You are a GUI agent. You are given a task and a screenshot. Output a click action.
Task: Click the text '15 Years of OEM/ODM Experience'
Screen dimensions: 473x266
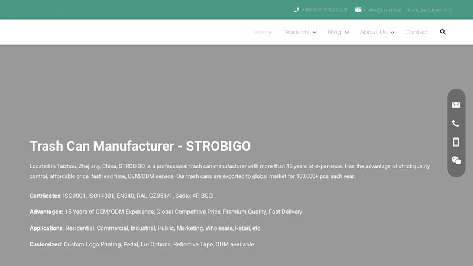[x=109, y=212]
